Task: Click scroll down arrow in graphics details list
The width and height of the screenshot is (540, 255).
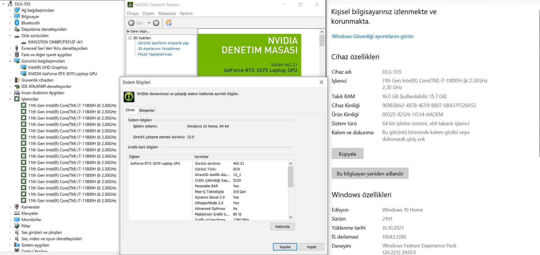Action: point(290,217)
